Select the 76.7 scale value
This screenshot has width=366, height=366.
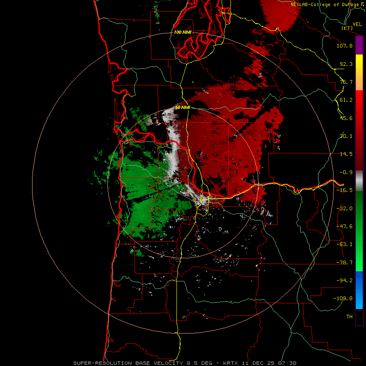point(346,82)
